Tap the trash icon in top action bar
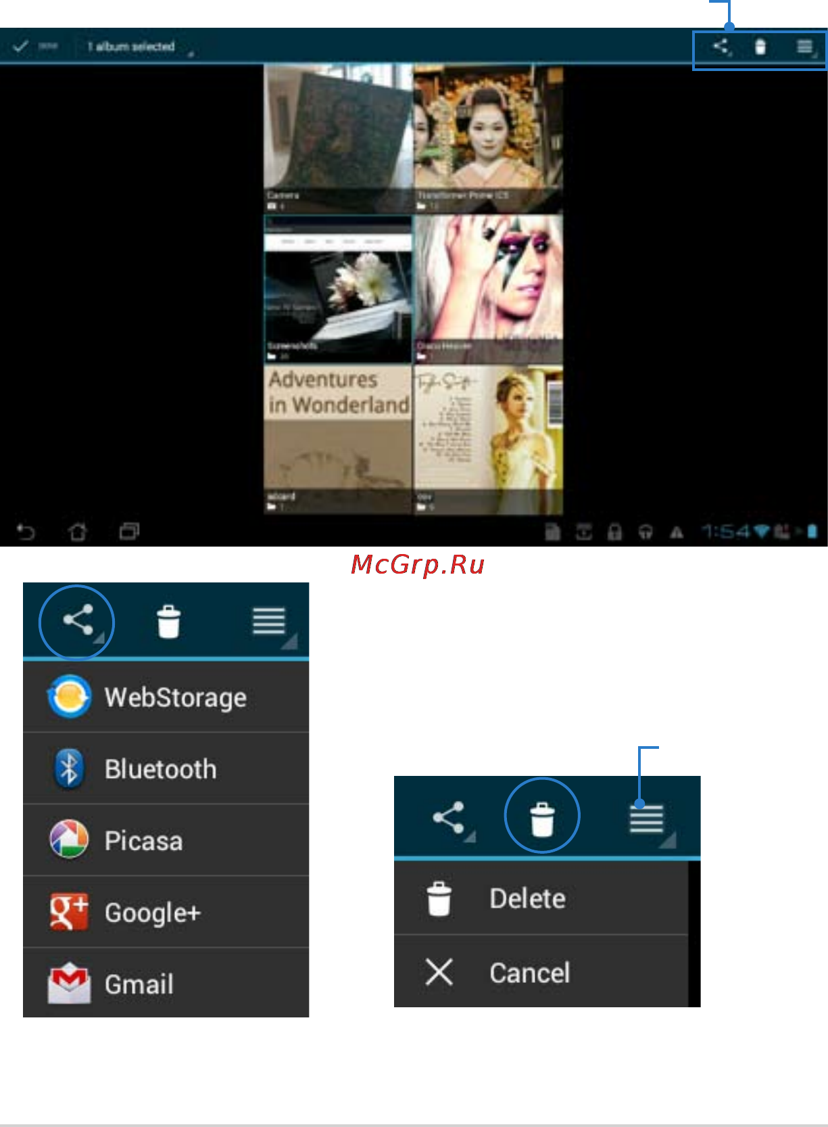This screenshot has width=828, height=1127. click(760, 47)
